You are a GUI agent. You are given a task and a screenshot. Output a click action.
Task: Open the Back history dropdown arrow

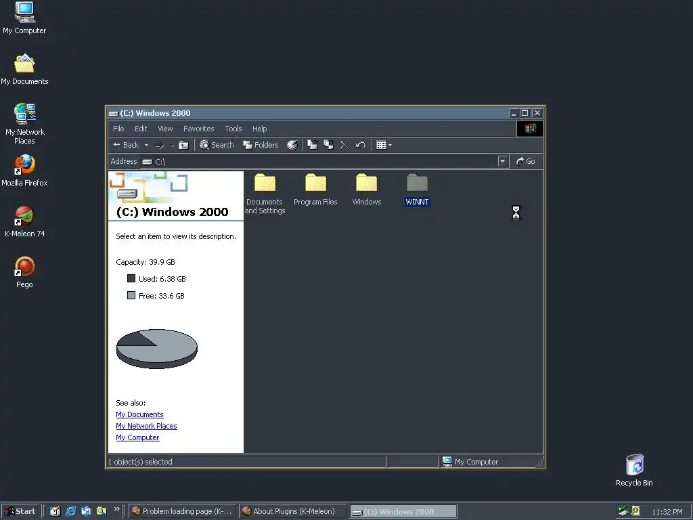(x=146, y=145)
